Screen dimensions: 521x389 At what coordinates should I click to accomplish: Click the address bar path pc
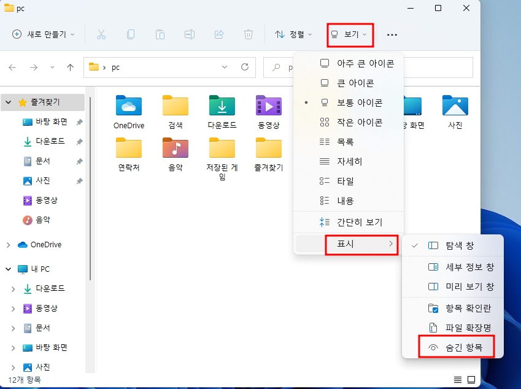pyautogui.click(x=115, y=67)
